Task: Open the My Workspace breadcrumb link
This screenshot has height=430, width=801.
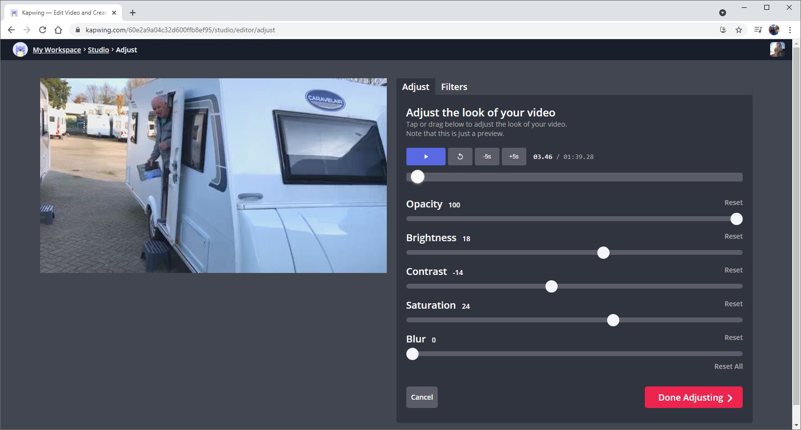Action: 57,50
